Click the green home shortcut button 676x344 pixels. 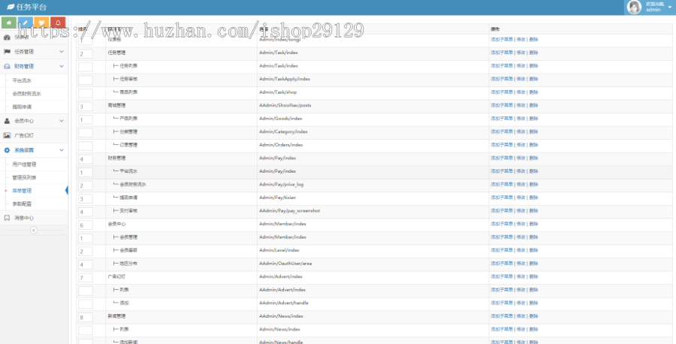pyautogui.click(x=9, y=23)
